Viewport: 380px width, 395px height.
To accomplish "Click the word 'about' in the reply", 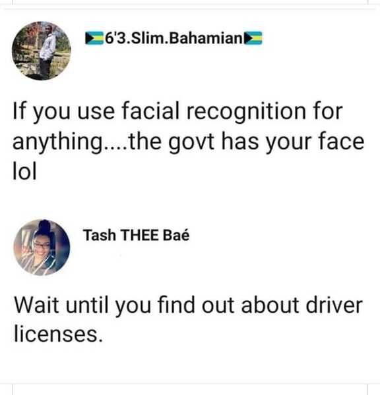I will [x=270, y=305].
